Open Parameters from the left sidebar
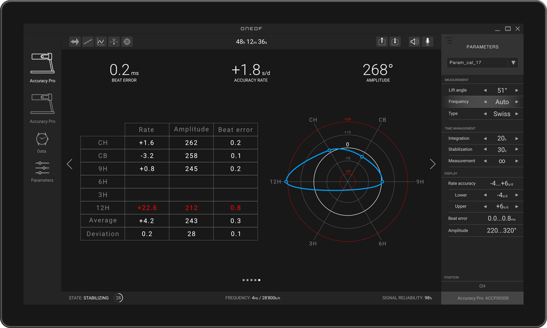Screen dimensions: 547x328 pyautogui.click(x=42, y=172)
